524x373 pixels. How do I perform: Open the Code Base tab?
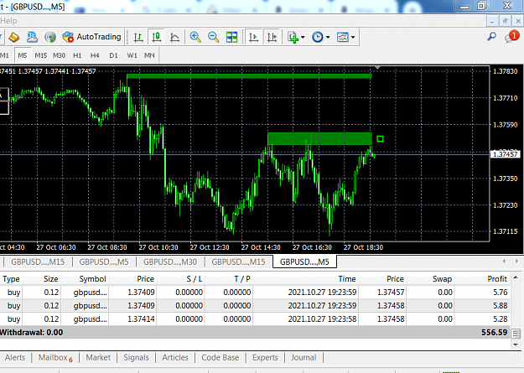point(220,358)
